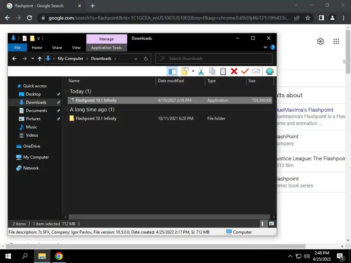Click the cut scissors icon in toolbar
The image size is (351, 263).
201,71
